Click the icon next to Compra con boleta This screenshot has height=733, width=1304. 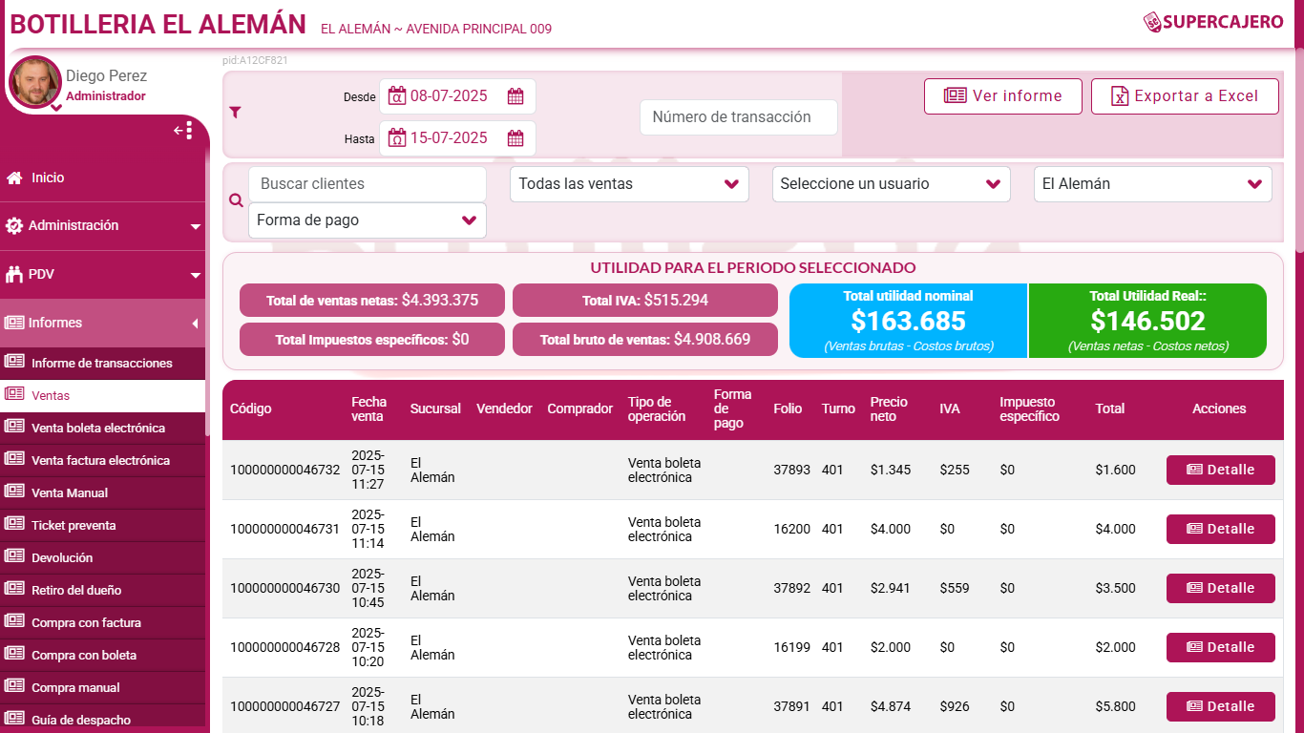(14, 654)
